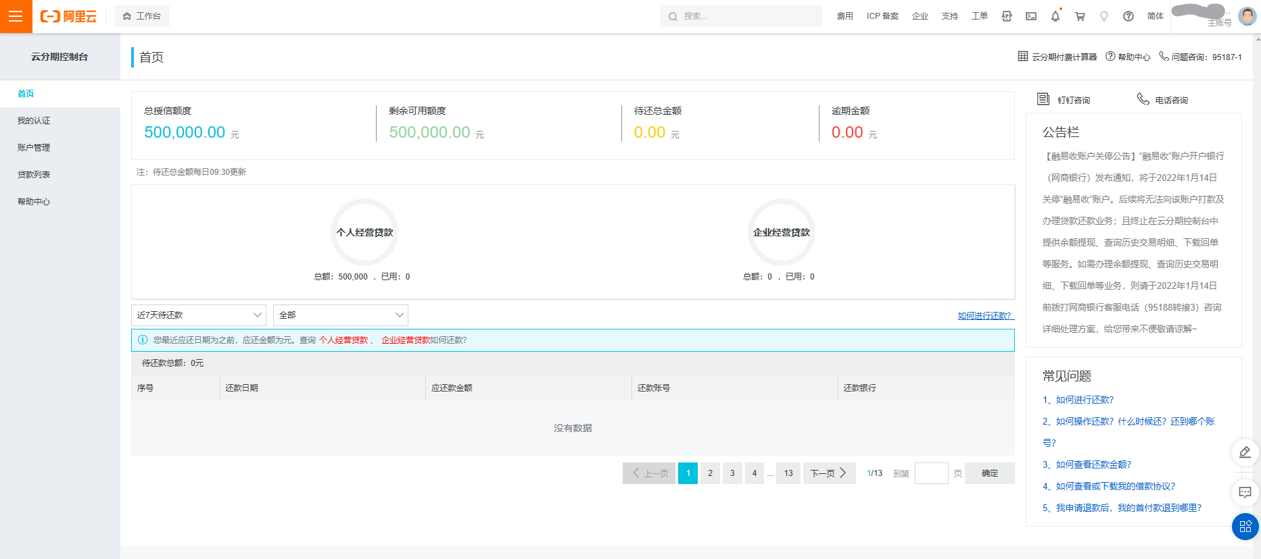Open the 支持 menu
Image resolution: width=1261 pixels, height=559 pixels.
[x=950, y=16]
